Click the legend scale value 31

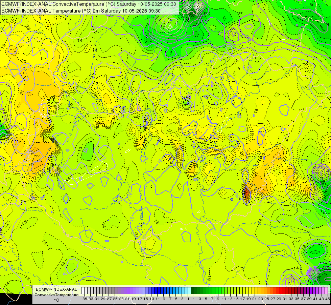tap(285, 299)
